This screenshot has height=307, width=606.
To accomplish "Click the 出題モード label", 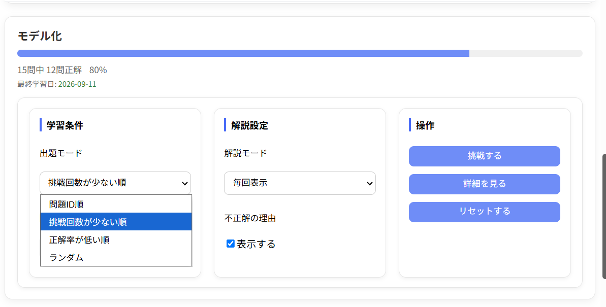I will tap(61, 153).
